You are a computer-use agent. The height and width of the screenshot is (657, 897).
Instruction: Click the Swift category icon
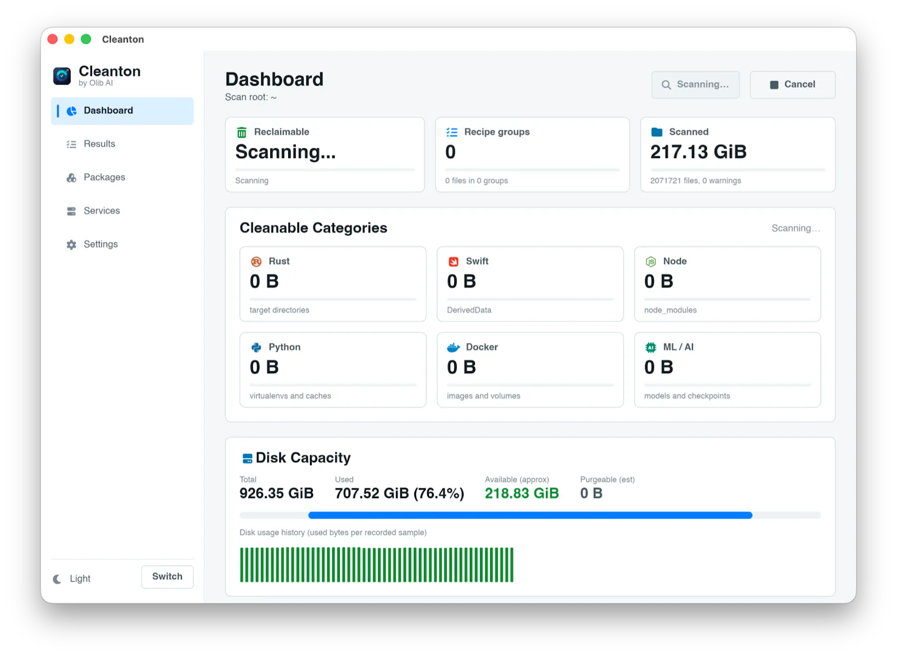tap(454, 262)
